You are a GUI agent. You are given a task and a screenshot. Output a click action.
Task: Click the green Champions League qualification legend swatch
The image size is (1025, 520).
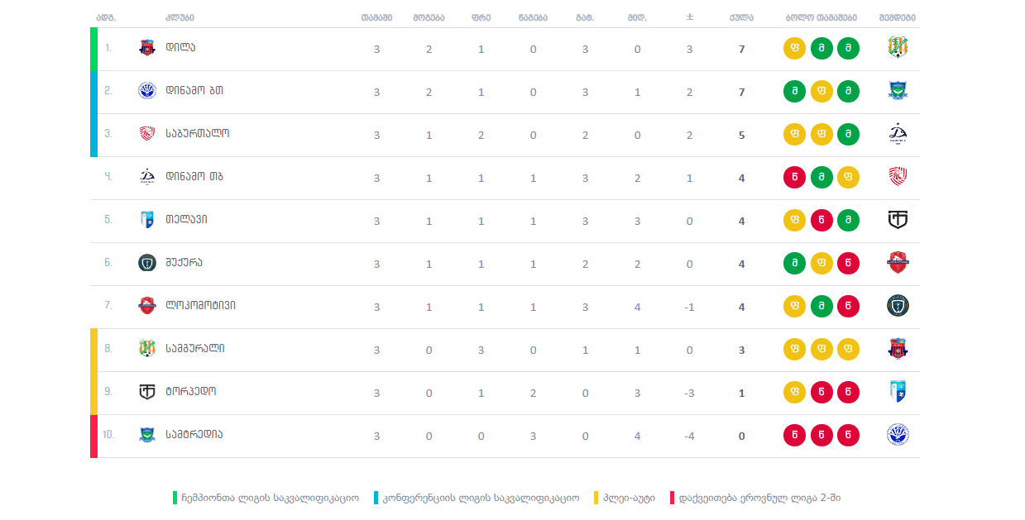pyautogui.click(x=175, y=498)
